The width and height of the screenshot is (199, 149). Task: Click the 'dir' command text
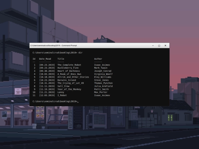80,53
